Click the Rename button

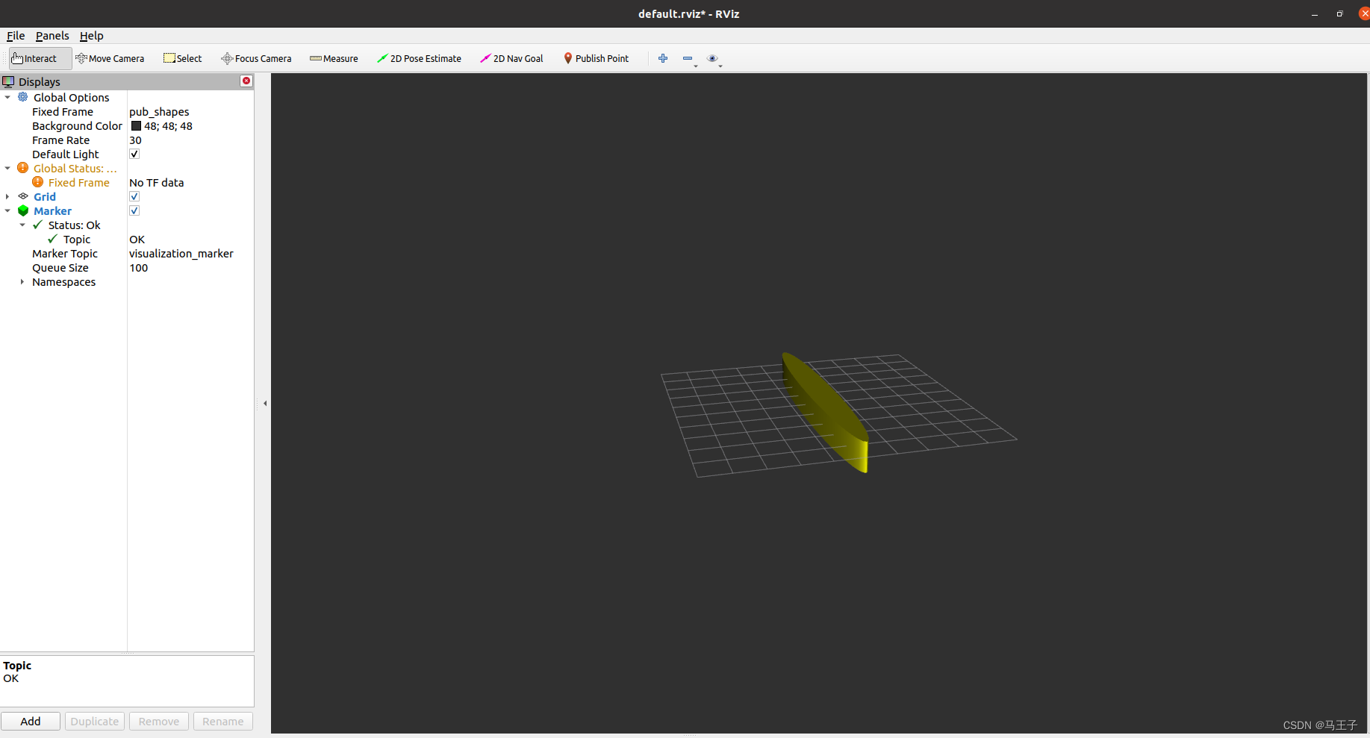[x=222, y=721]
